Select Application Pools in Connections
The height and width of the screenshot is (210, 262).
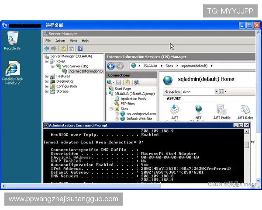tap(133, 99)
